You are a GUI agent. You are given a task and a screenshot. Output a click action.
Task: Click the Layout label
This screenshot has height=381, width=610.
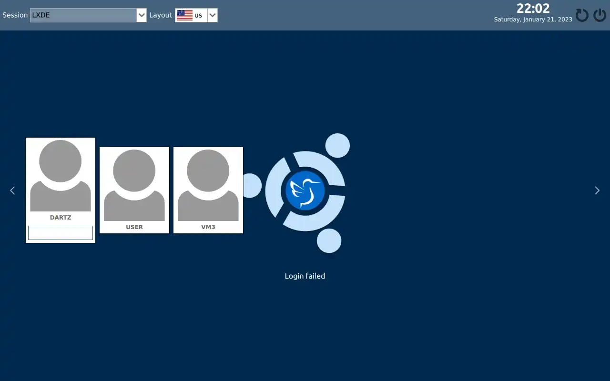point(161,15)
